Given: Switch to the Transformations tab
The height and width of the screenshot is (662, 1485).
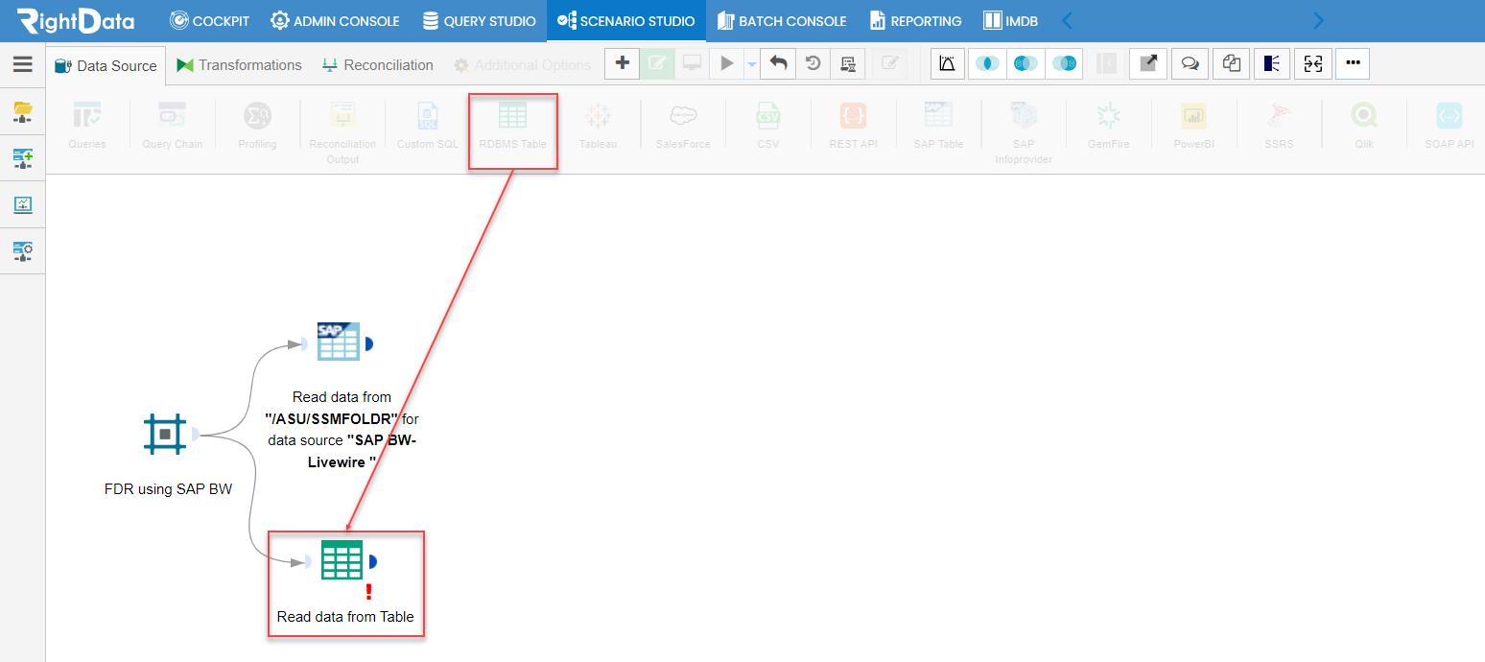Looking at the screenshot, I should (x=239, y=65).
